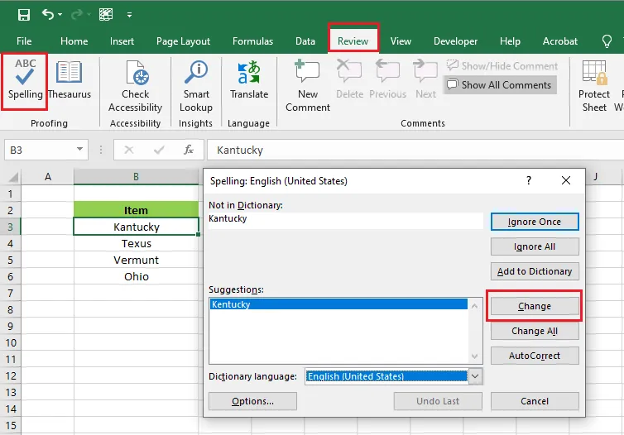Click the Item header cell
The image size is (624, 435).
[136, 210]
